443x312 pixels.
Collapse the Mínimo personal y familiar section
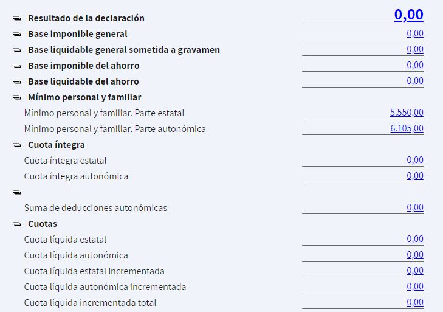(17, 98)
